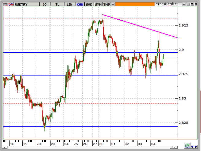The width and height of the screenshot is (201, 151).
Task: Click the SYM symbol button
Action: point(98,5)
